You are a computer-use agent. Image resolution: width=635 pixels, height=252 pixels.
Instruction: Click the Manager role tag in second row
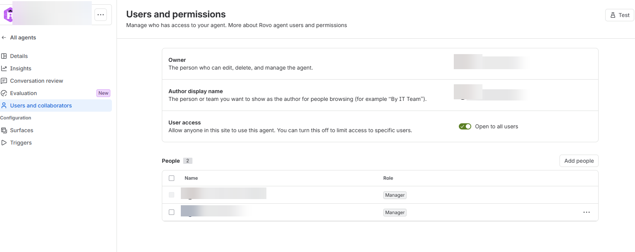tap(395, 213)
